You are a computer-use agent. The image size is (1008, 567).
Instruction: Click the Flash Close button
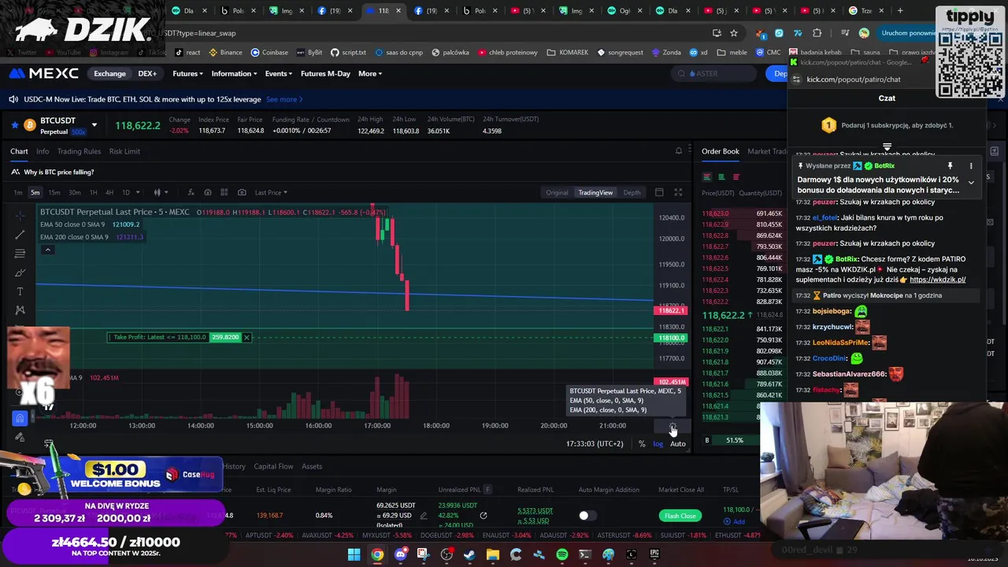[x=680, y=516]
